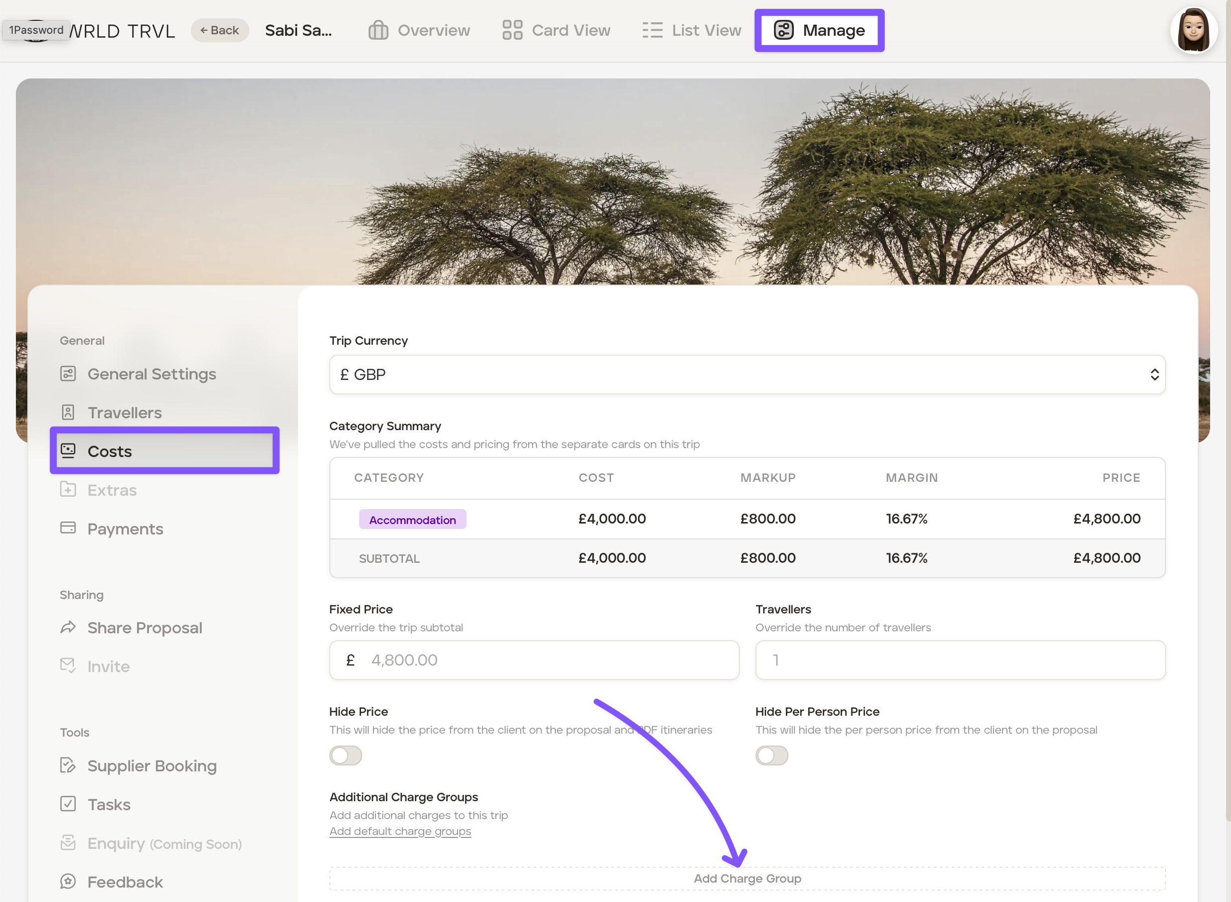
Task: Click the Supplier Booking icon
Action: (x=68, y=765)
